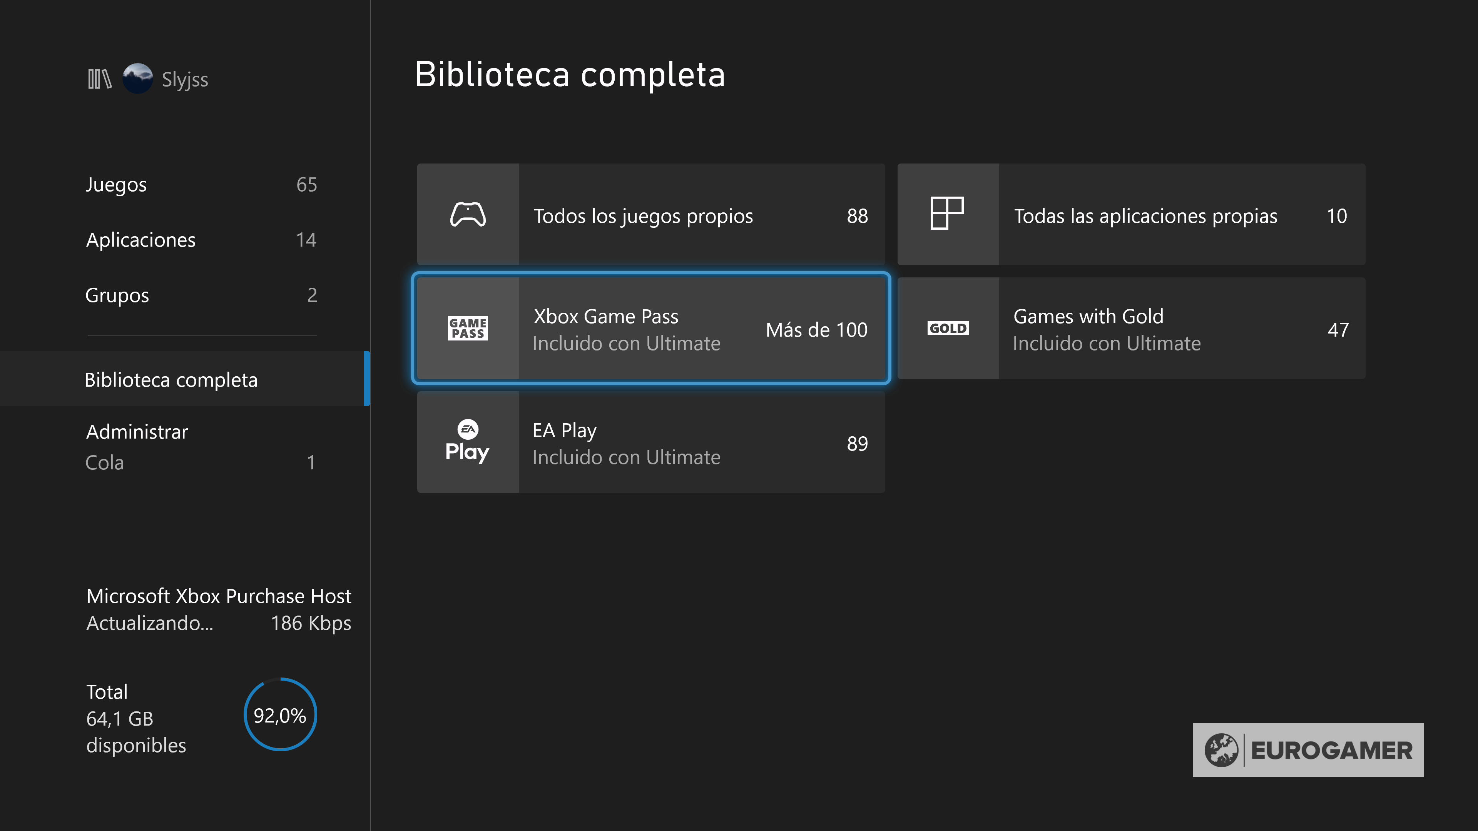1478x831 pixels.
Task: Click the count 10 on aplicaciones propias
Action: coord(1337,216)
